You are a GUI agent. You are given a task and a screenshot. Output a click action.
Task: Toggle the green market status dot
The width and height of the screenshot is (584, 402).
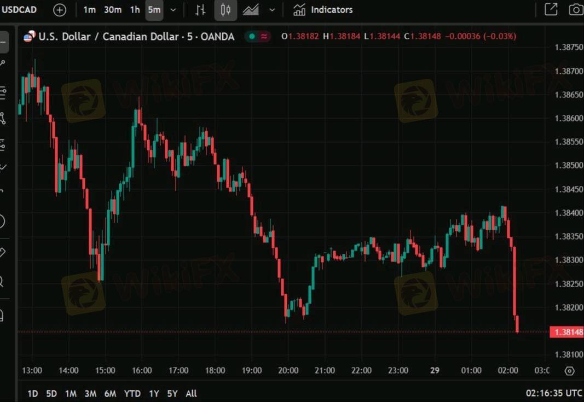coord(252,37)
